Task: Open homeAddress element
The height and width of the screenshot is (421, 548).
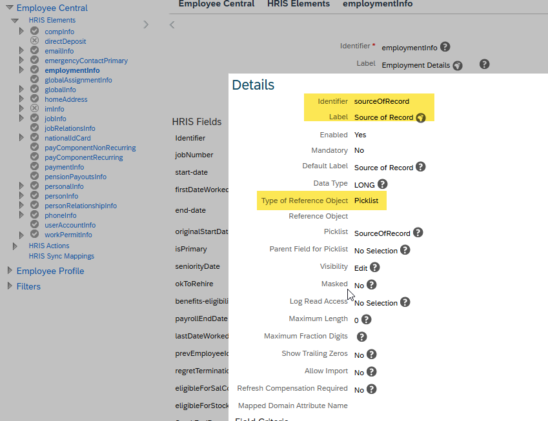Action: [x=66, y=99]
